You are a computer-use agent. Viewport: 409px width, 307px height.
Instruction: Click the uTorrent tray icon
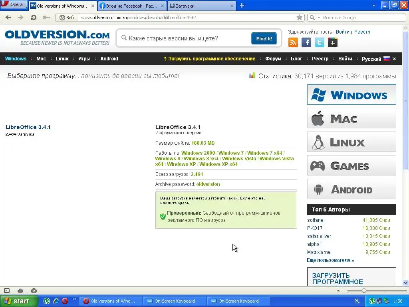[x=372, y=301]
